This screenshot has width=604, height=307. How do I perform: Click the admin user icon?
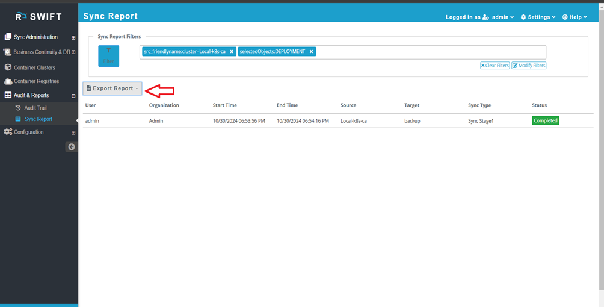485,17
